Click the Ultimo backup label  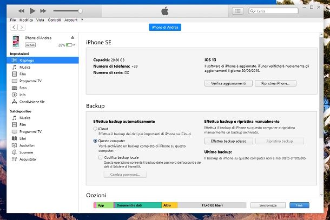tap(218, 152)
